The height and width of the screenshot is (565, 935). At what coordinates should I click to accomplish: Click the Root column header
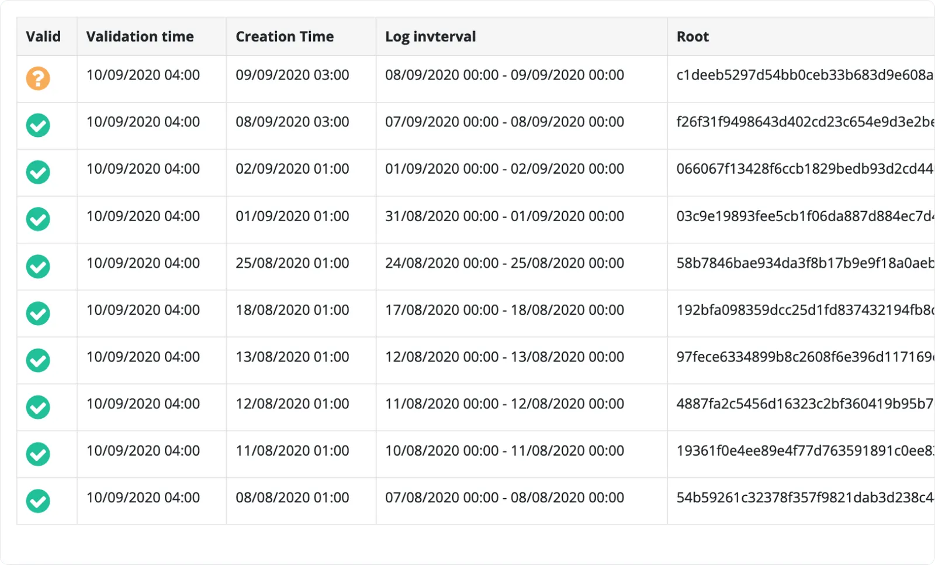coord(692,36)
